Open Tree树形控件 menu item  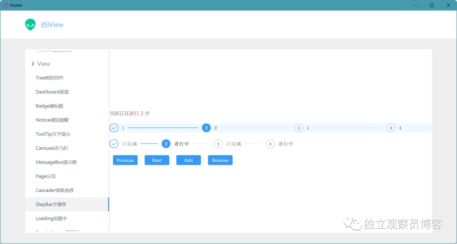point(67,78)
